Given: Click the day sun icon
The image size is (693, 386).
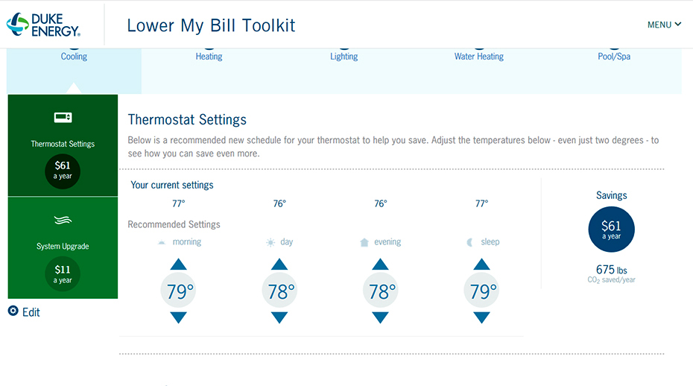Looking at the screenshot, I should coord(270,242).
